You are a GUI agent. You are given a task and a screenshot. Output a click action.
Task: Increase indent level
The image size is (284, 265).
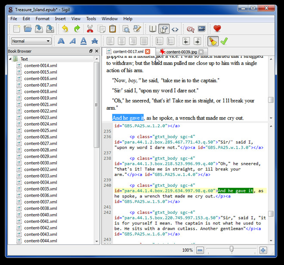(x=197, y=41)
